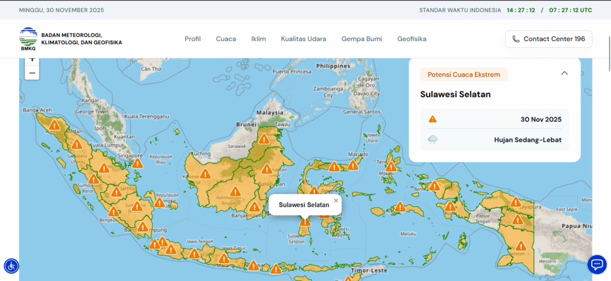Open the live chat bubble icon

[x=597, y=264]
